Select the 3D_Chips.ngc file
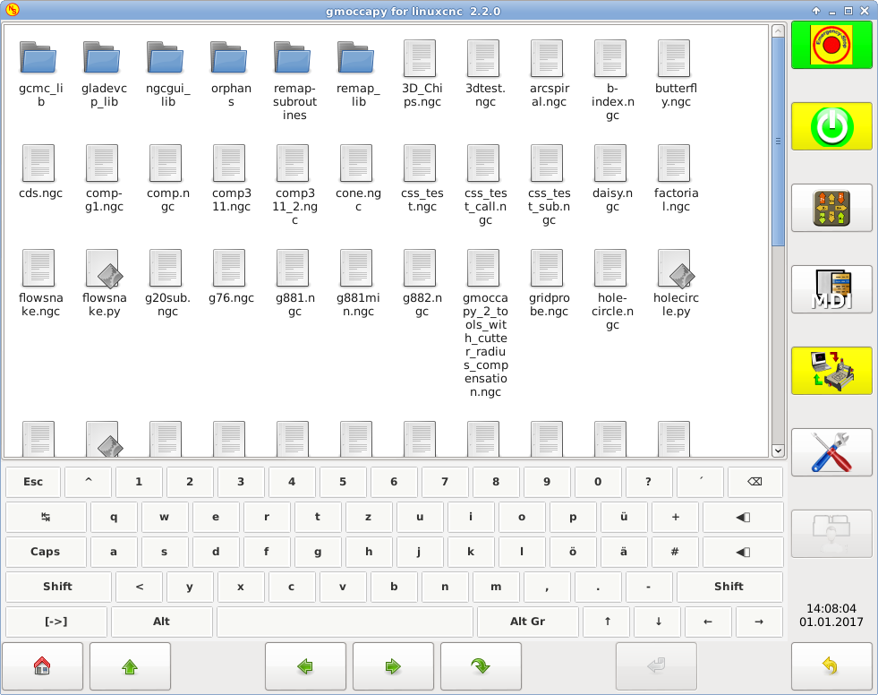 [x=422, y=73]
